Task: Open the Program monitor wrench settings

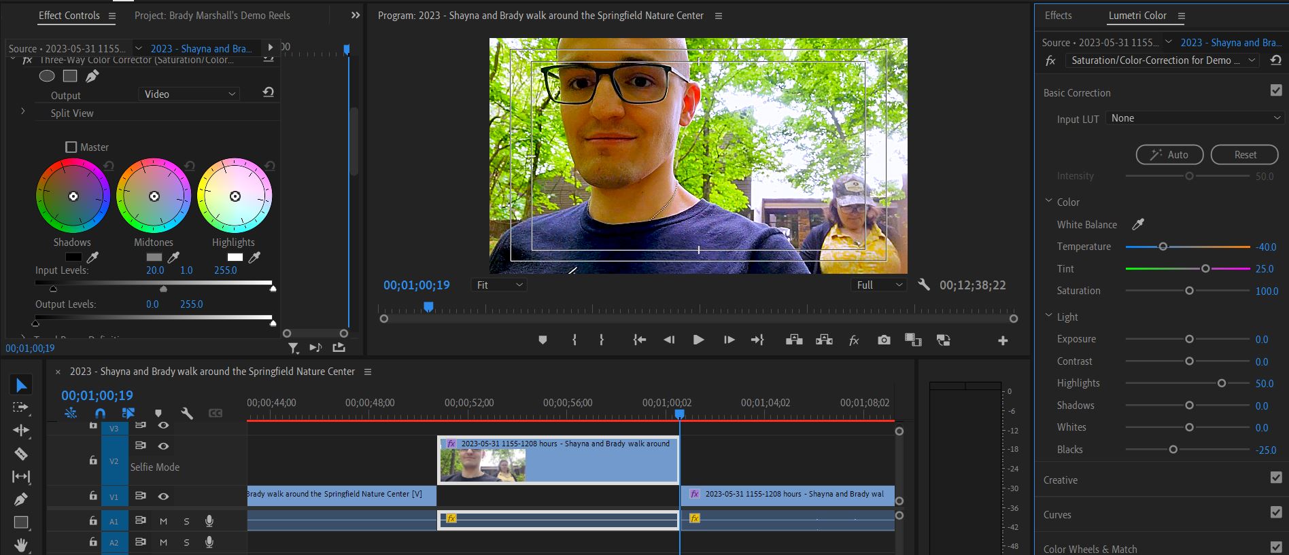Action: tap(923, 285)
